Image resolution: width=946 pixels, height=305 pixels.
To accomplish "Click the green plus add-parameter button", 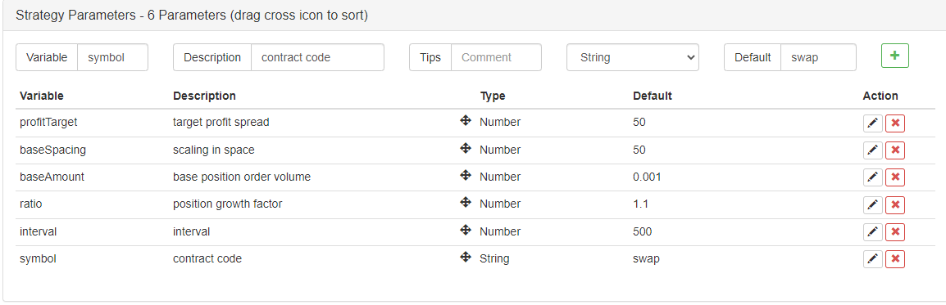I will pos(894,56).
